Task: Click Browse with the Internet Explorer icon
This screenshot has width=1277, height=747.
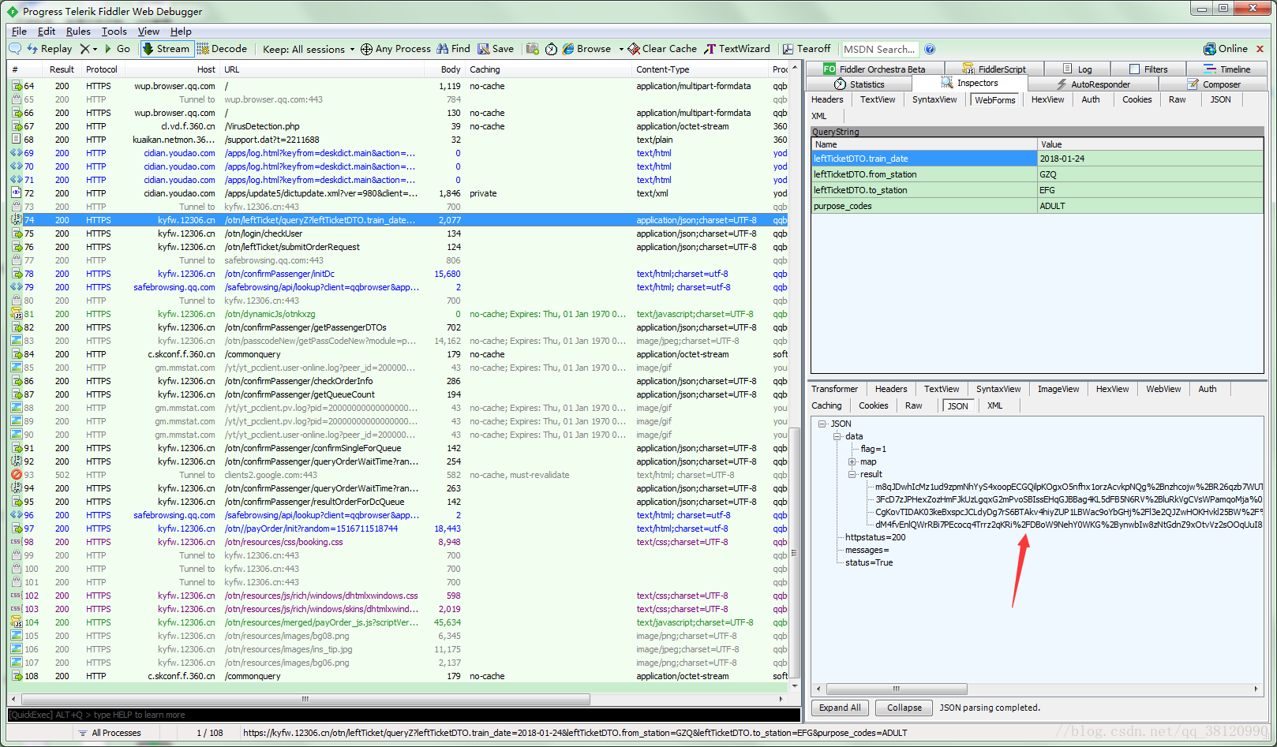Action: point(586,49)
